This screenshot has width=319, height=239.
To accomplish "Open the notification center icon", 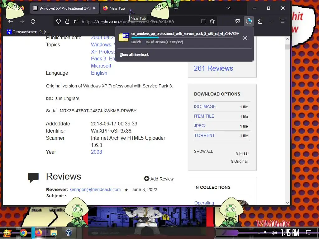I will click(x=309, y=233).
